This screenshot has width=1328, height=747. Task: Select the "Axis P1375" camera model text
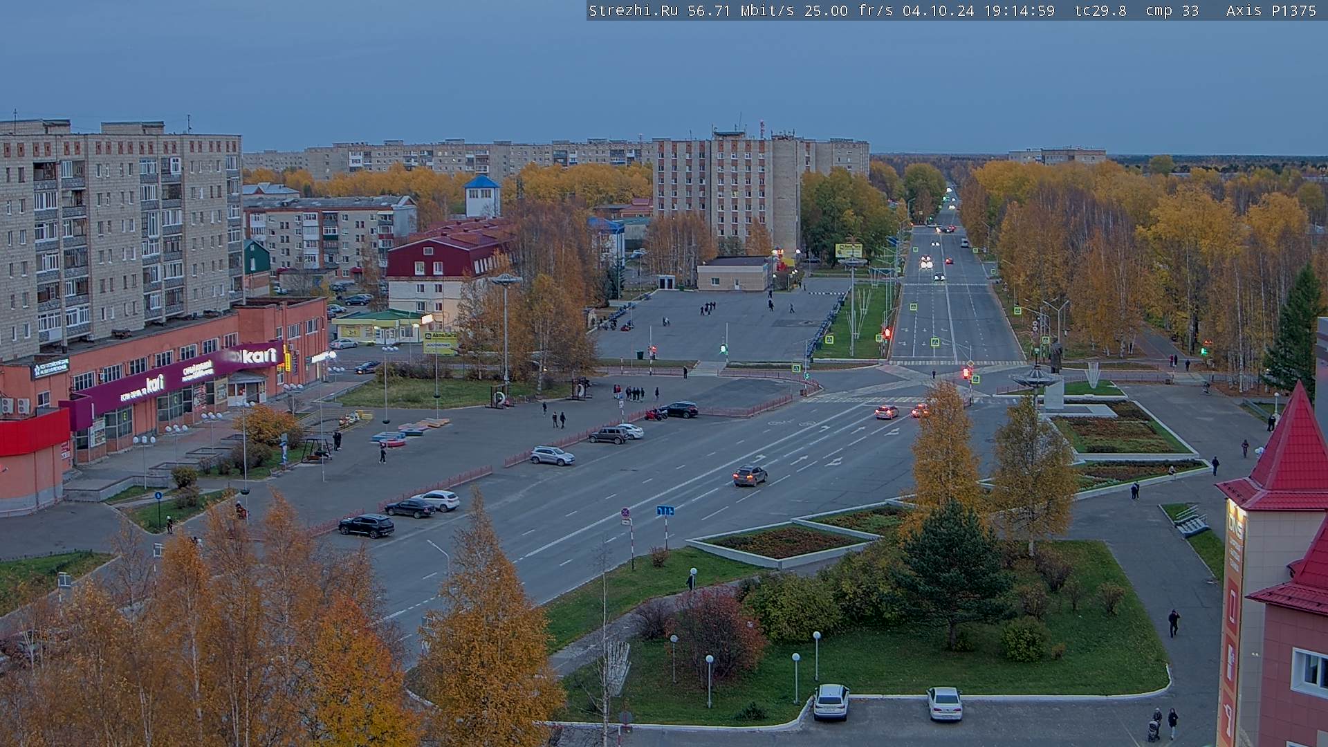coord(1271,11)
